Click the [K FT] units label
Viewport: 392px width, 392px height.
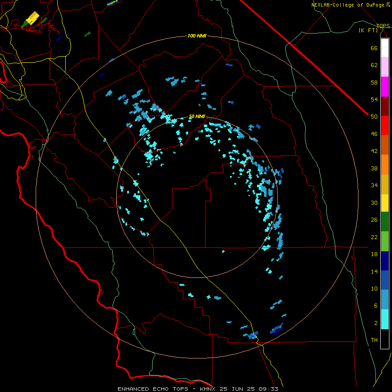368,30
